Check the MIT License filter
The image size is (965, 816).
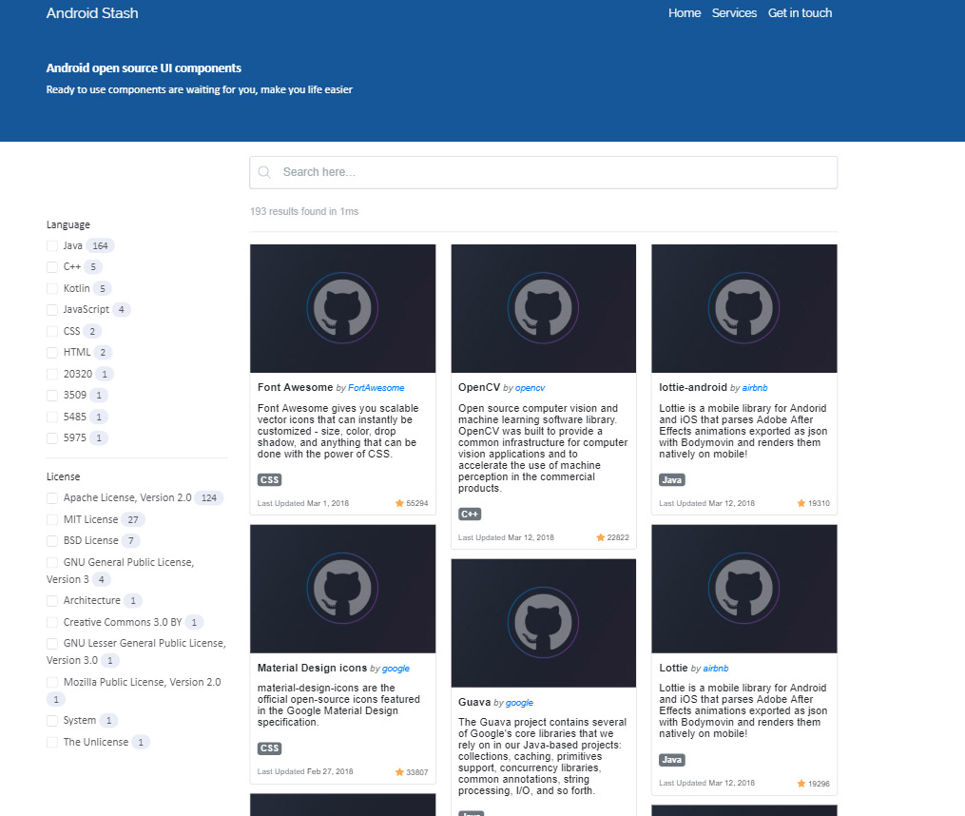(x=51, y=519)
